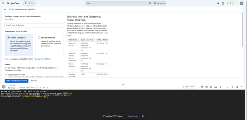Click the $0,60 pour 1 M price cell

tap(102, 54)
